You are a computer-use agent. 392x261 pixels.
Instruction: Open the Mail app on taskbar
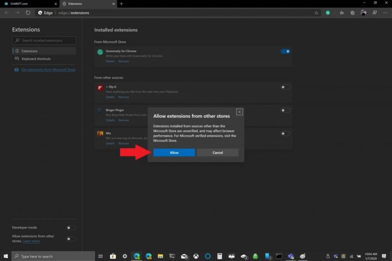(184, 256)
